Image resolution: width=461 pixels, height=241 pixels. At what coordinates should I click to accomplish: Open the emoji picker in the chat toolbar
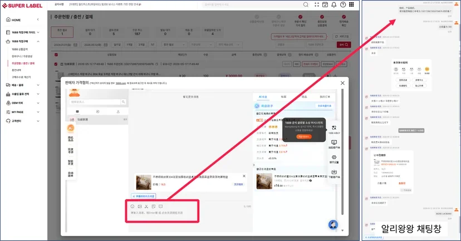pos(133,206)
